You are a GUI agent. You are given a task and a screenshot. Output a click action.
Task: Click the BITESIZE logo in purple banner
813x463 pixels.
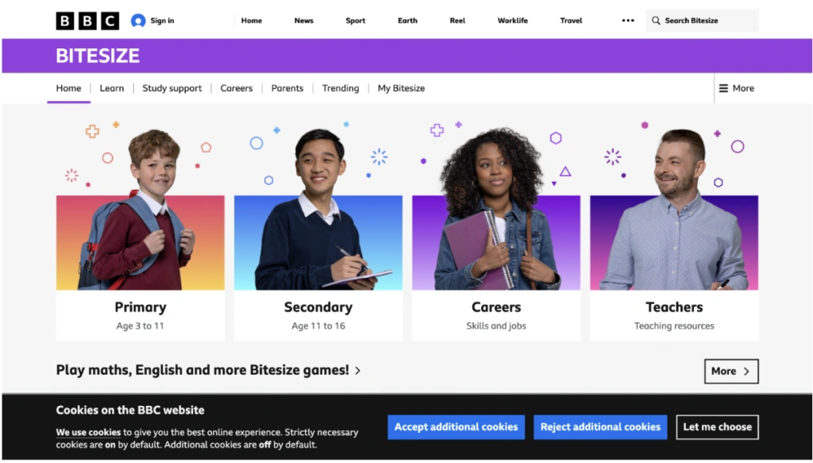[x=98, y=56]
